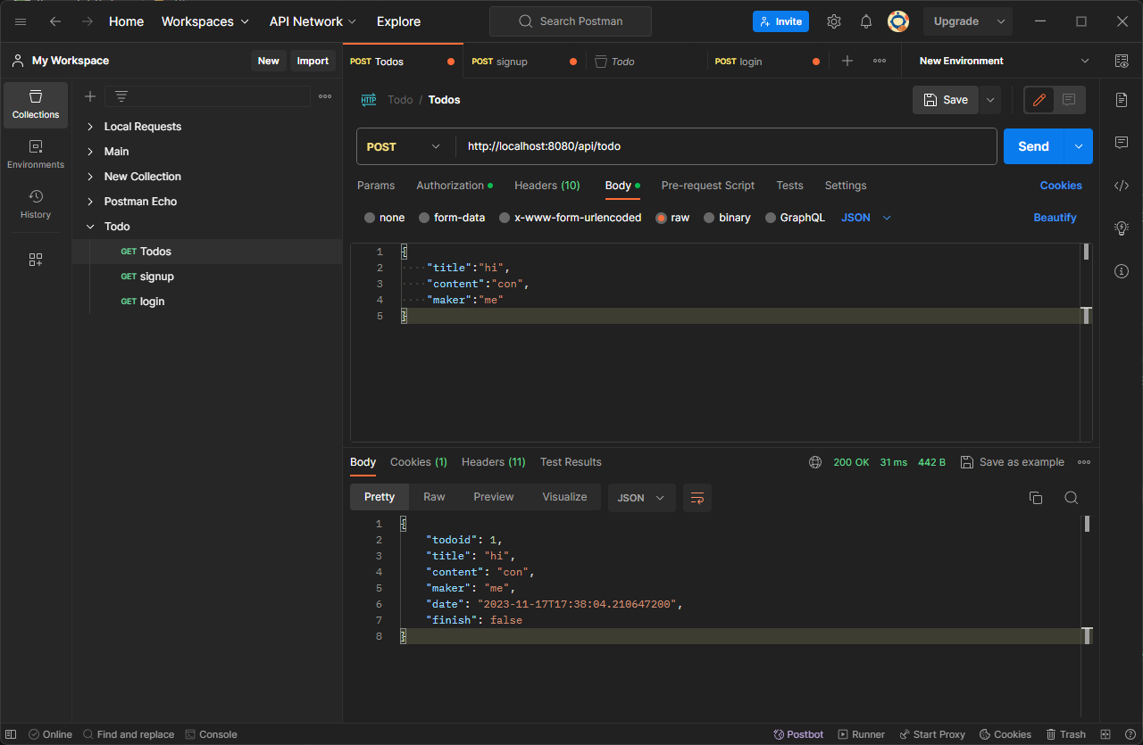Open Save options dropdown arrow
Screen dimensions: 1143x745
990,100
